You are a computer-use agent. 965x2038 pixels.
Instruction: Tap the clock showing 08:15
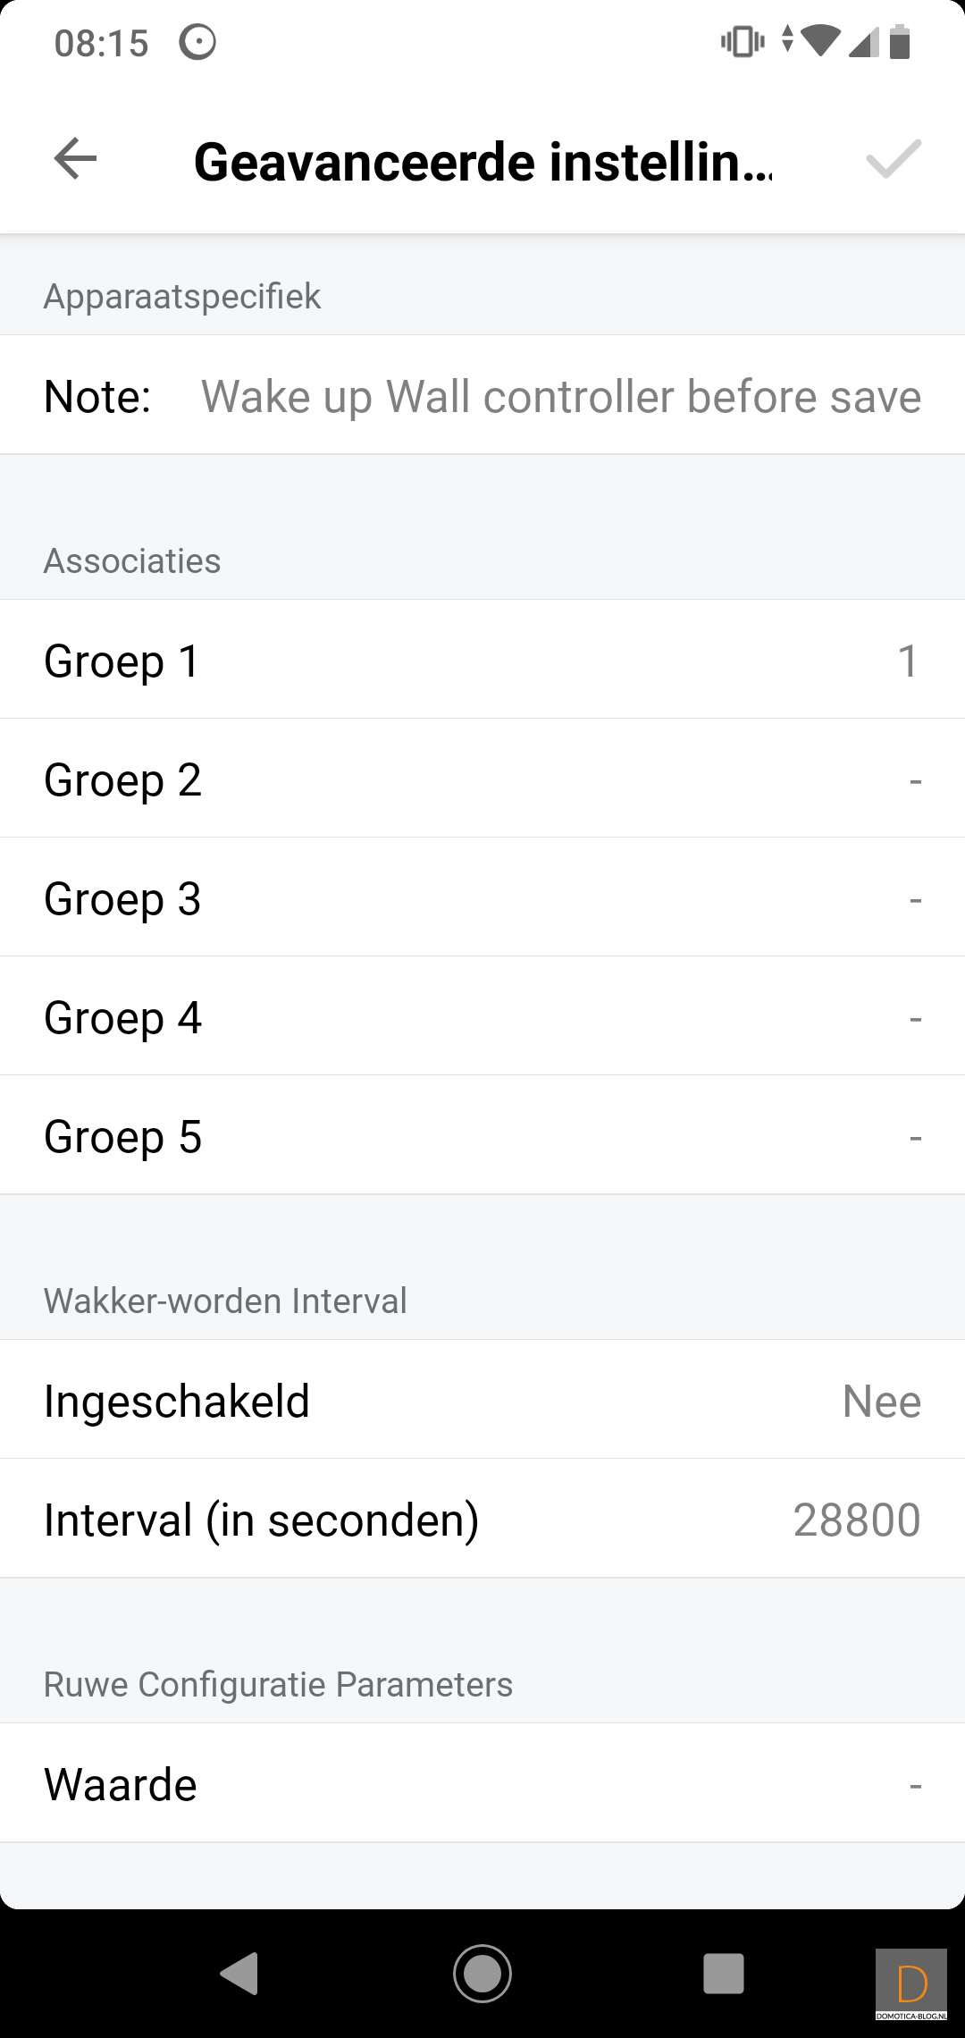[101, 43]
